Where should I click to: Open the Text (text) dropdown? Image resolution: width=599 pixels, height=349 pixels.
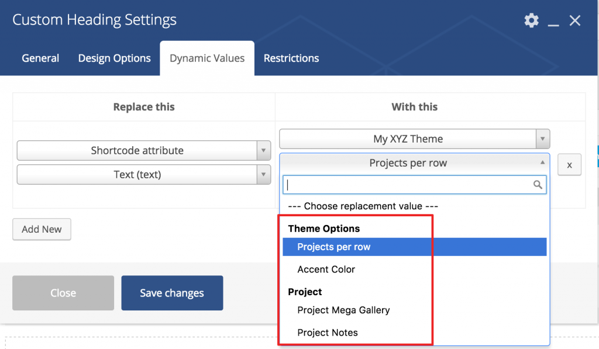click(x=144, y=174)
